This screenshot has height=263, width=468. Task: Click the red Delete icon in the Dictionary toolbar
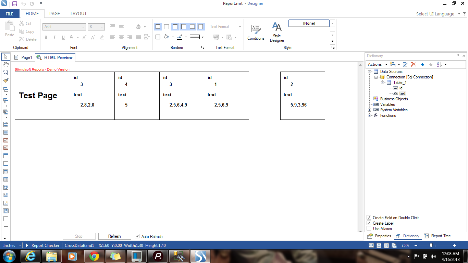point(413,64)
